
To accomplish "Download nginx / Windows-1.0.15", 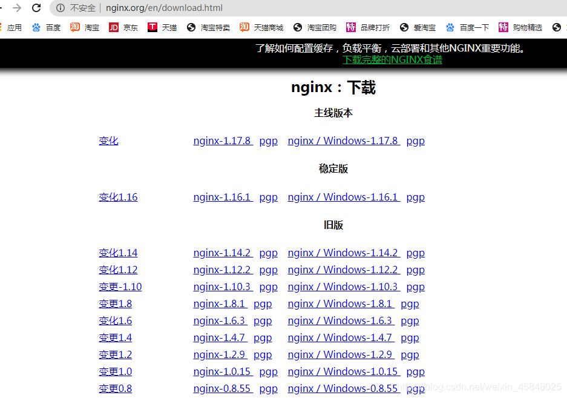I will point(344,372).
